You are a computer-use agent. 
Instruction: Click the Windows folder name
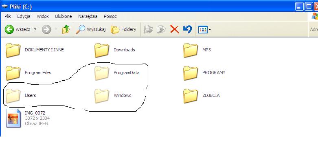[x=123, y=95]
